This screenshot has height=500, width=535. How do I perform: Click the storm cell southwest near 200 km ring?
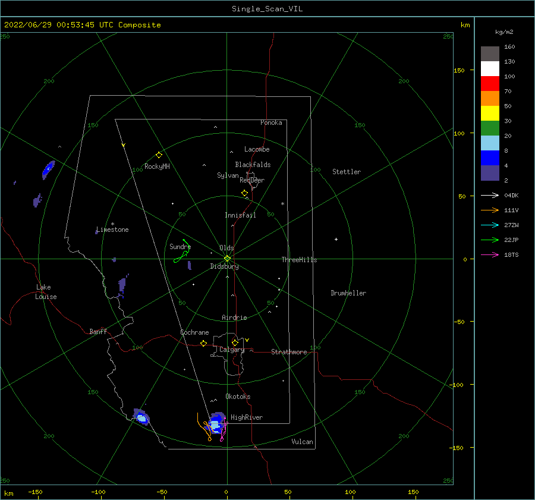tap(141, 417)
